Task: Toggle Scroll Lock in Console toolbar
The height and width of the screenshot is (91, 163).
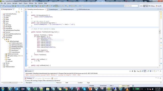Action: pos(140,71)
